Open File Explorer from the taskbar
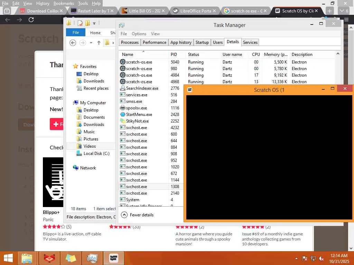Viewport: 354px width, 265px height. point(27,258)
